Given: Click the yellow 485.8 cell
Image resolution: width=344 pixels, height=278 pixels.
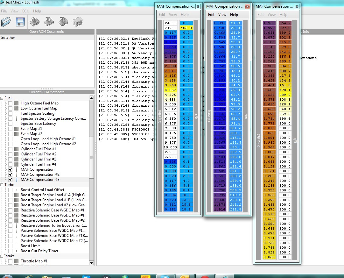Looking at the screenshot, I should click(186, 28).
